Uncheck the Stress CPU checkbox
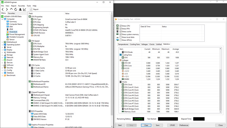The height and width of the screenshot is (128, 227). [121, 26]
